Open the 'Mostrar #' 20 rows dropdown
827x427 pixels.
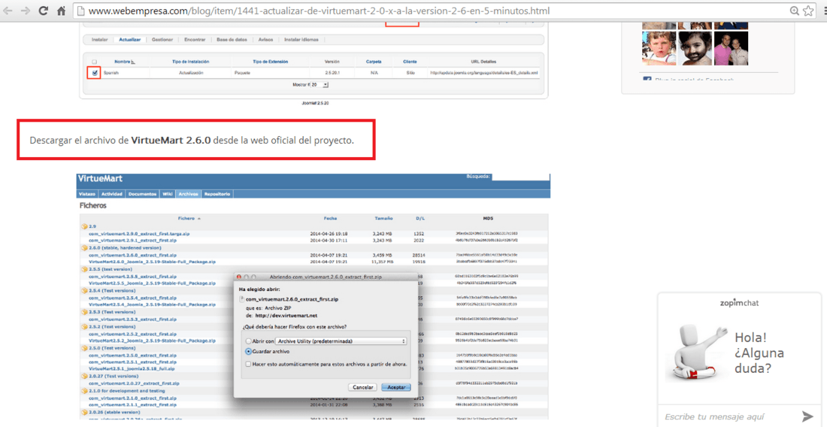point(320,84)
